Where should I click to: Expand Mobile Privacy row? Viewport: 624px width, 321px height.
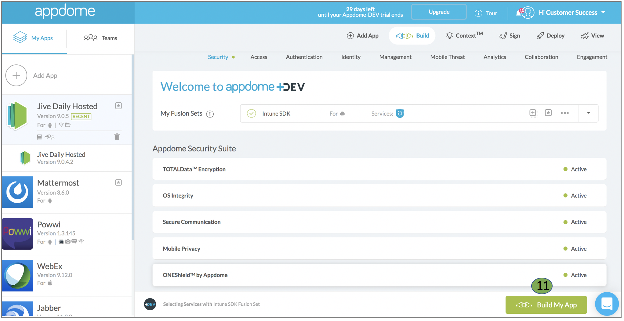(x=379, y=249)
